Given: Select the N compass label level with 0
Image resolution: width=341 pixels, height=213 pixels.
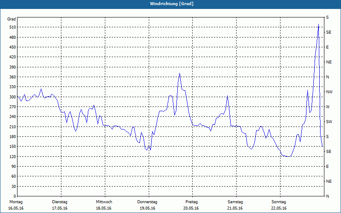Looking at the screenshot, I should click(x=328, y=196).
